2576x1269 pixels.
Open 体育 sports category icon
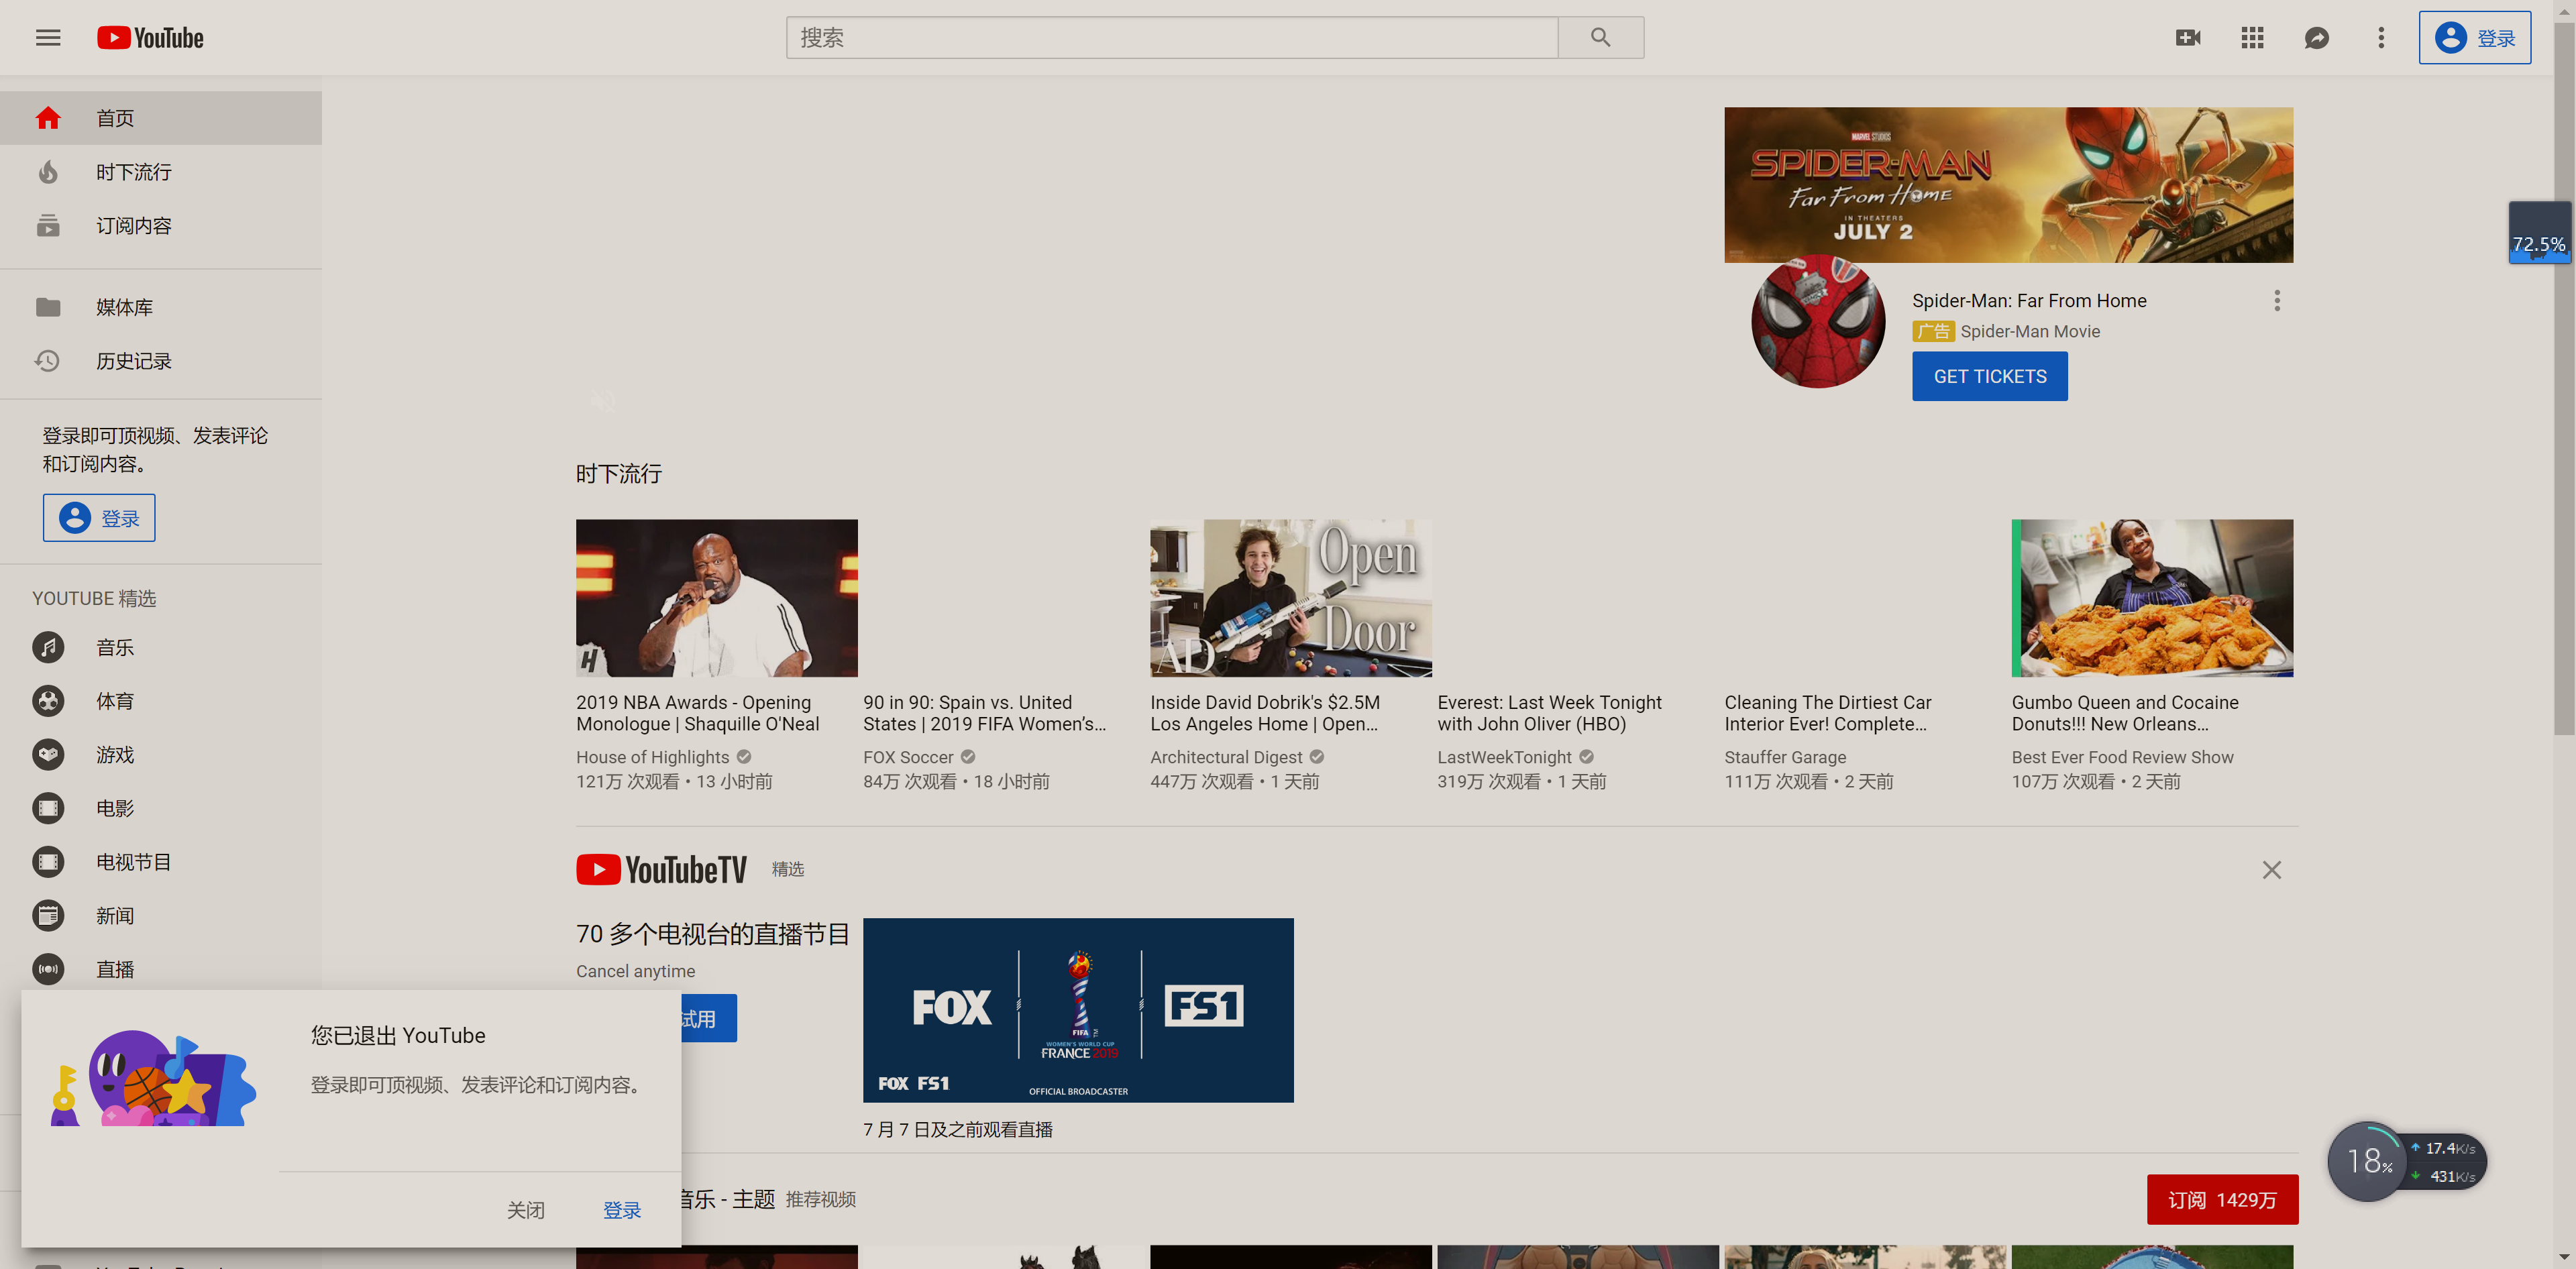pyautogui.click(x=48, y=701)
